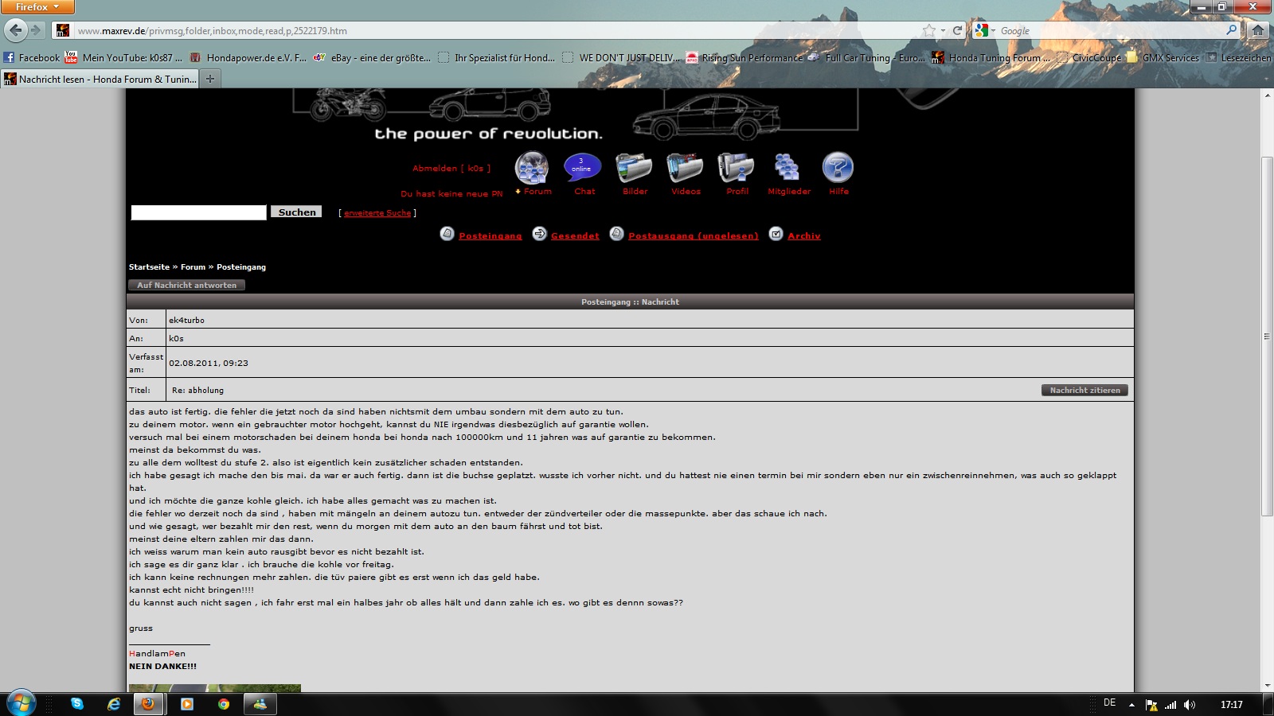Click the Archiv checkmark icon
Screen dimensions: 1274x716
776,234
